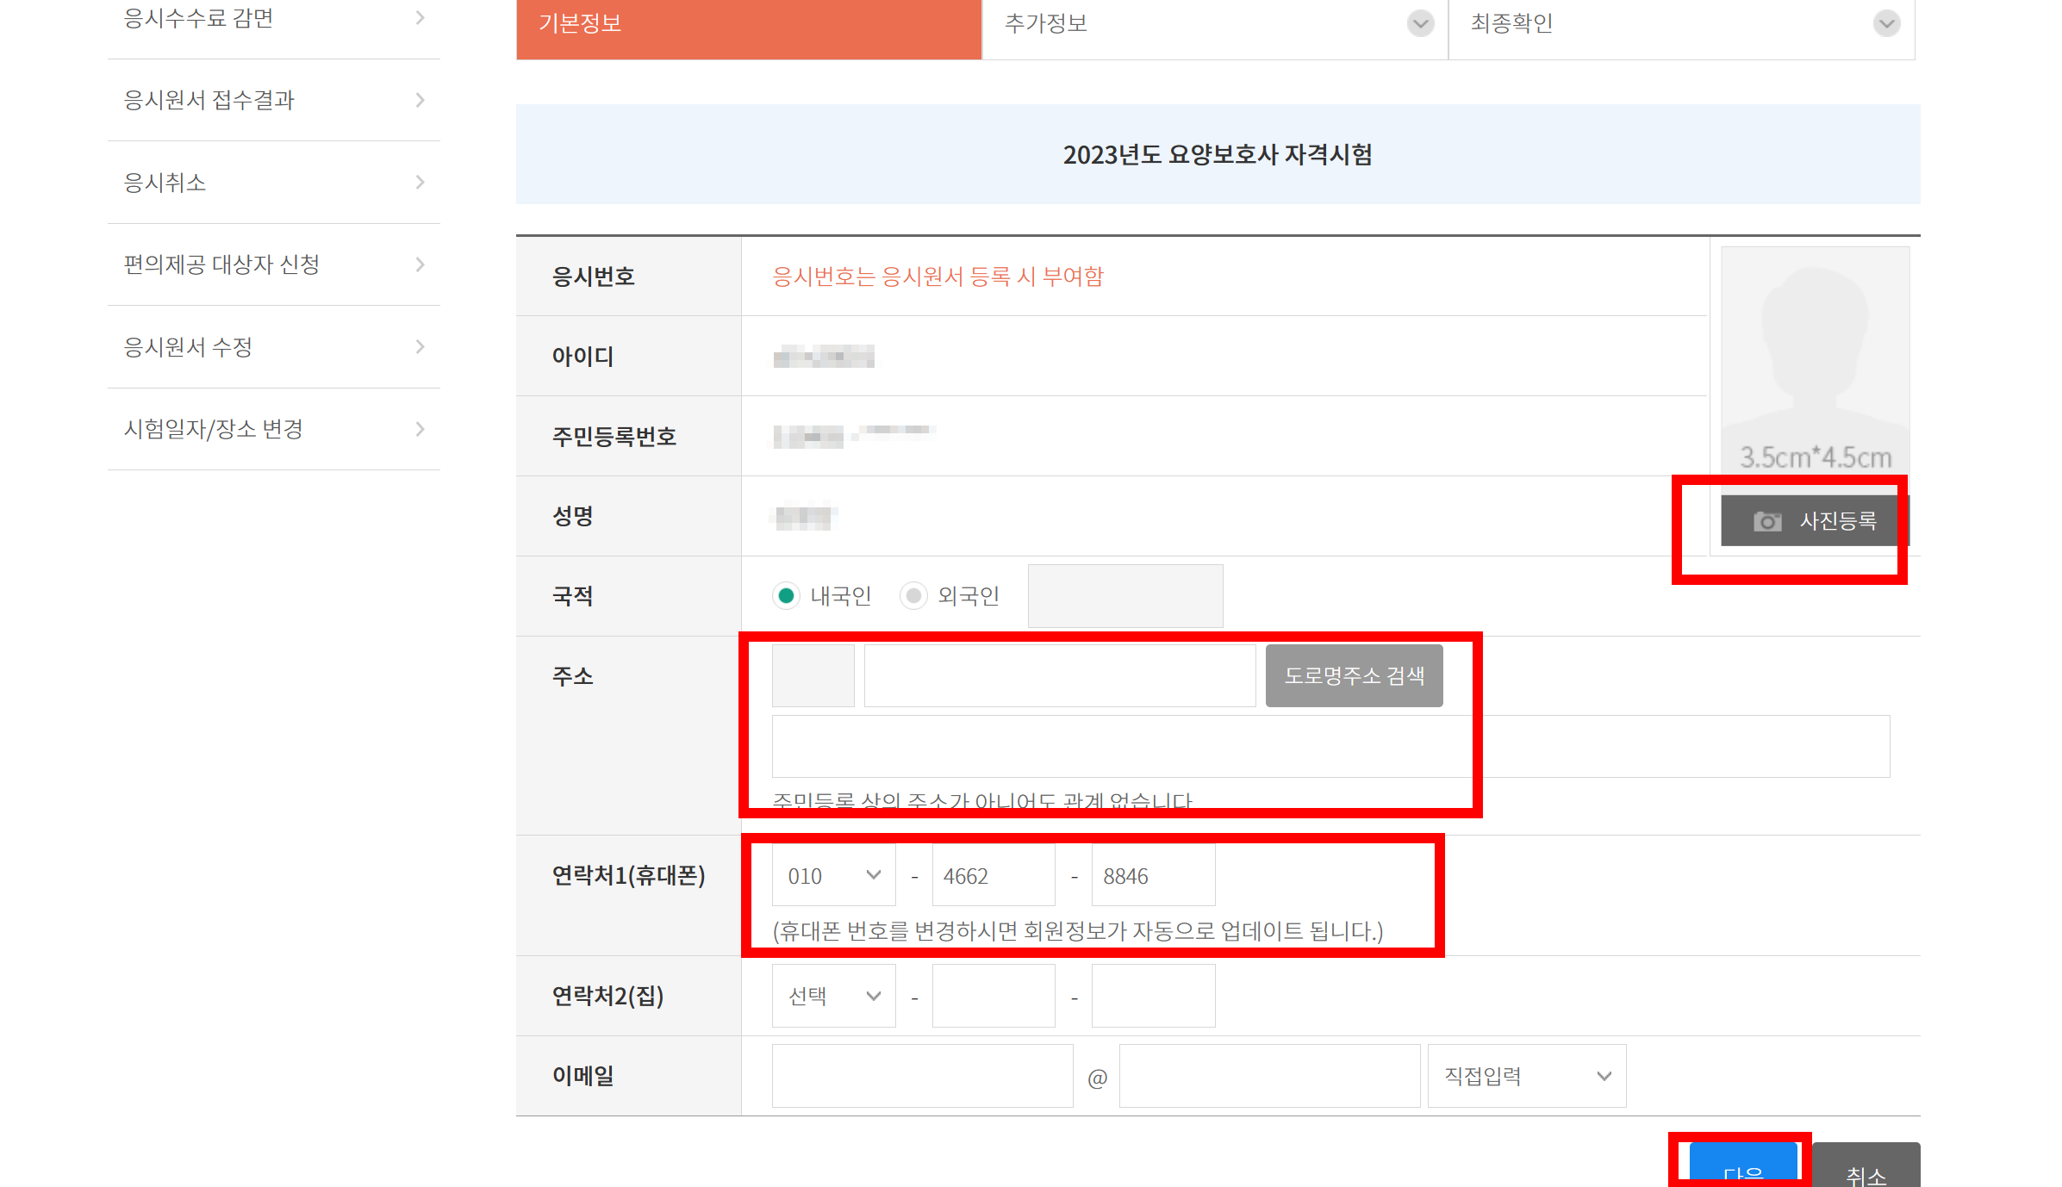
Task: Click chevron arrow next to 편의제공 대상자 신청
Action: (420, 264)
